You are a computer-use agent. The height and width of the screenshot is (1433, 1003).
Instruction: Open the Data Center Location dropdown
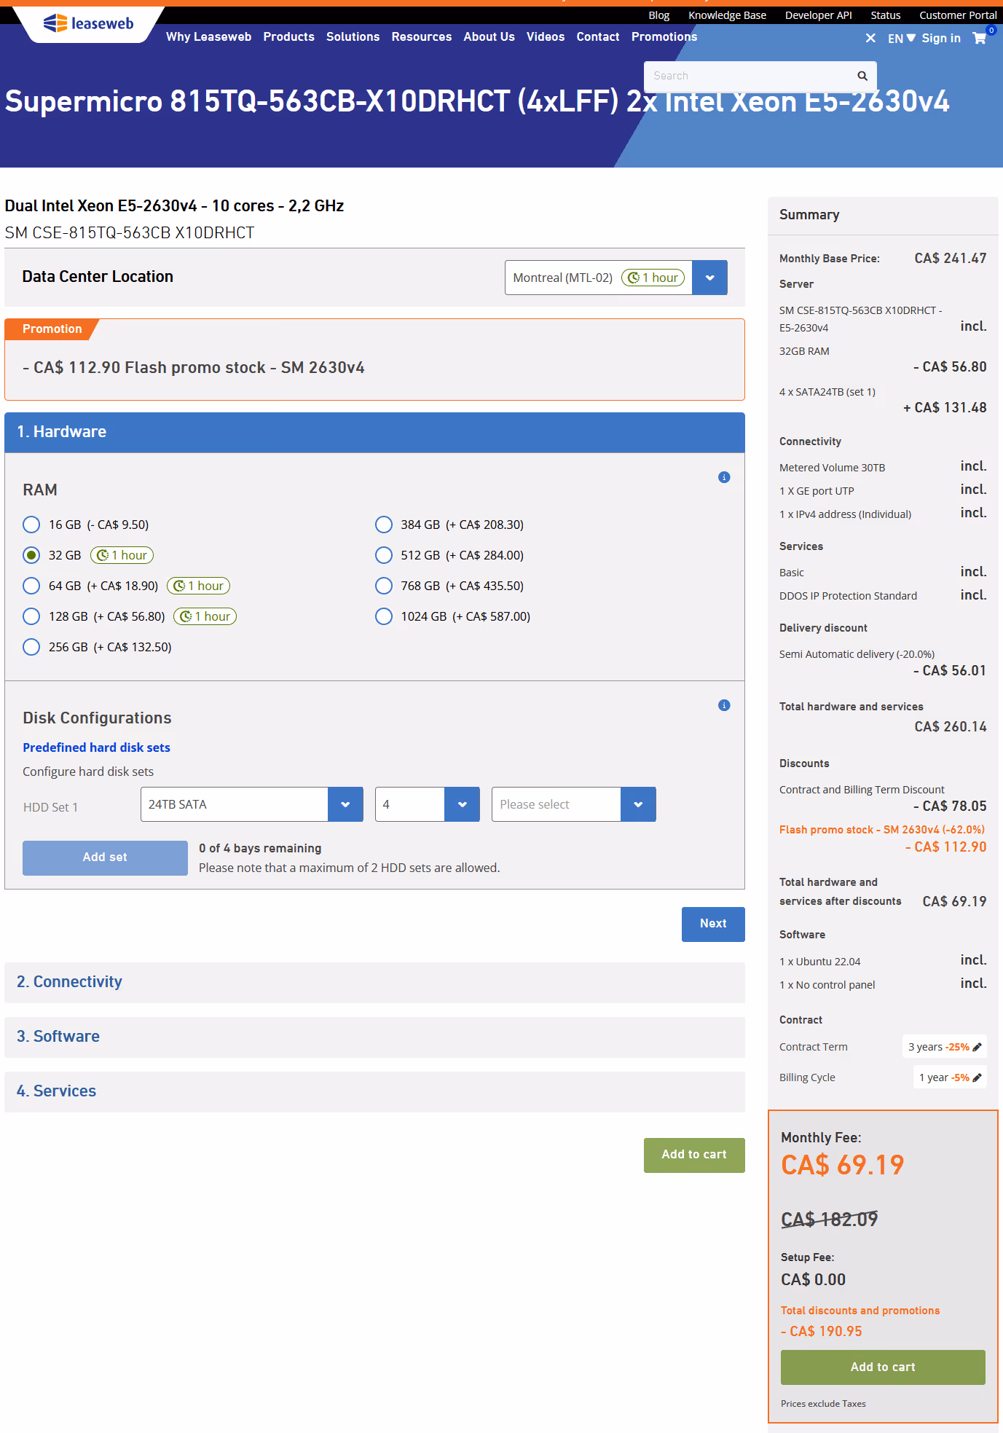click(616, 278)
